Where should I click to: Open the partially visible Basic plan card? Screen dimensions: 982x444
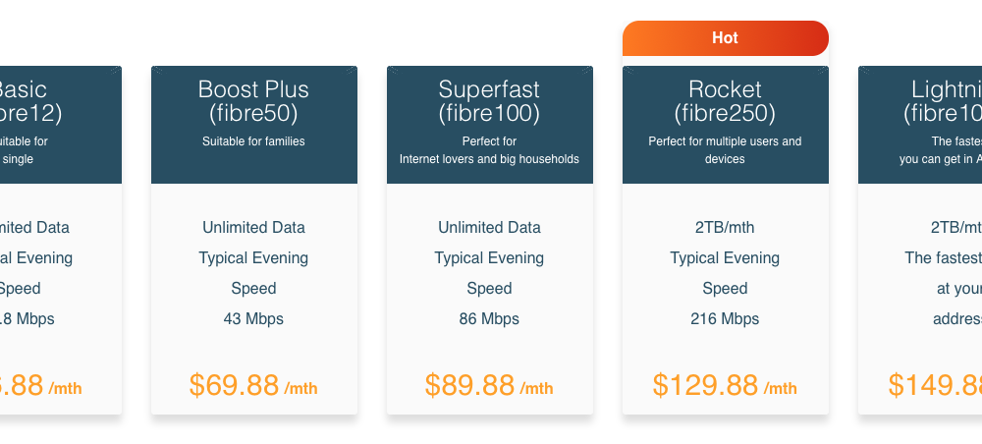coord(61,240)
